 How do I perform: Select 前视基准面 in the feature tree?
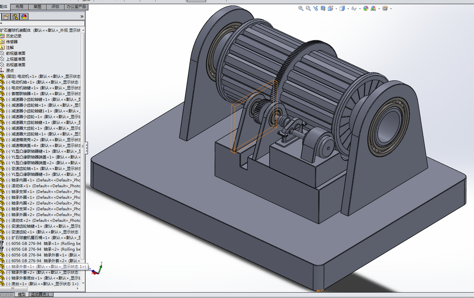(x=15, y=53)
